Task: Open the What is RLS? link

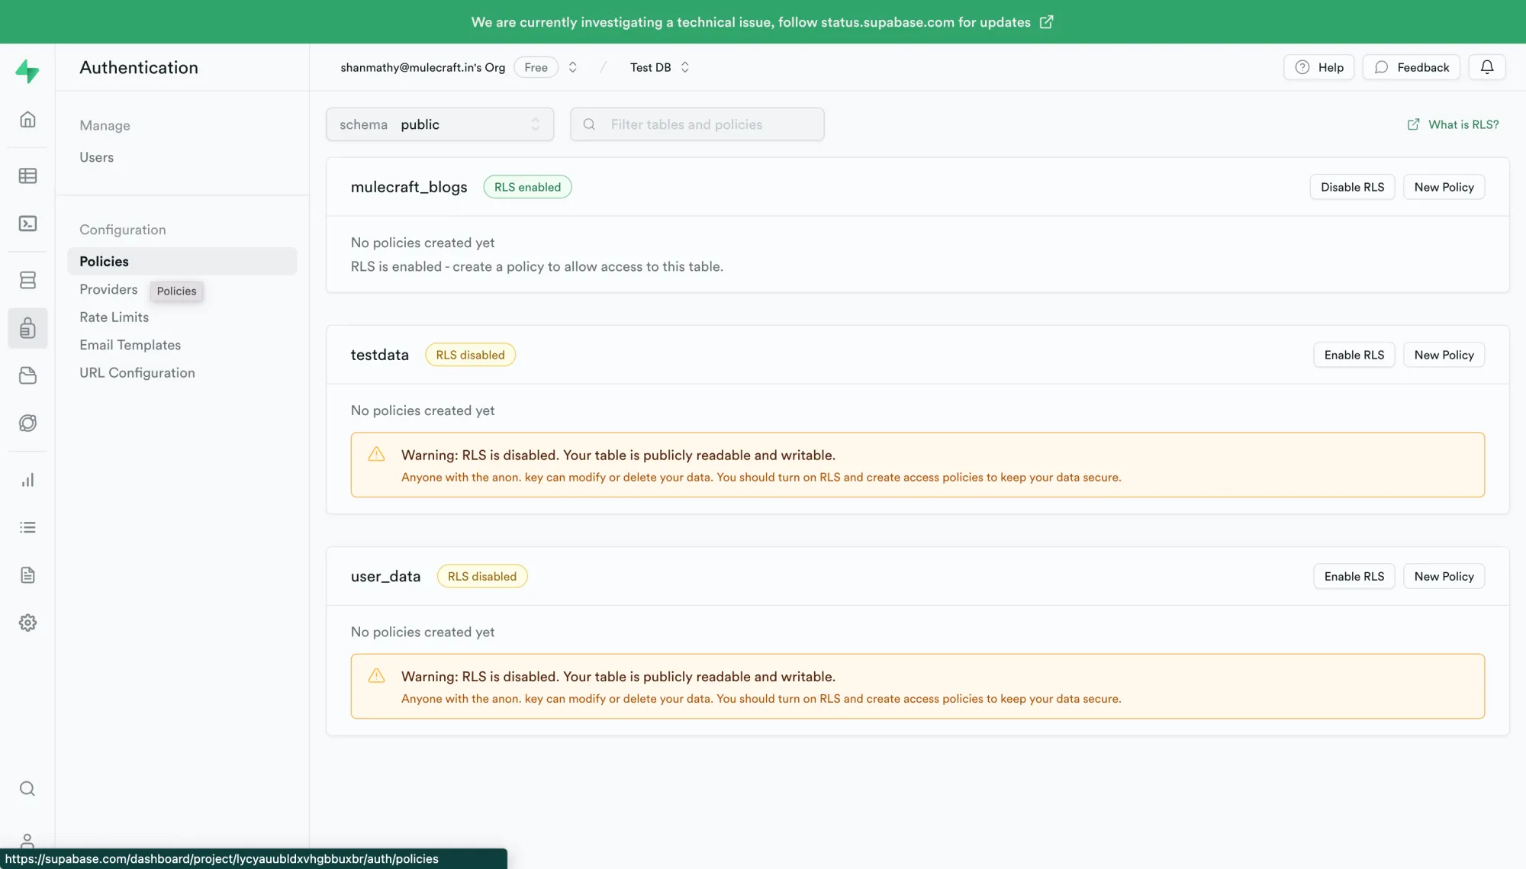Action: tap(1454, 124)
